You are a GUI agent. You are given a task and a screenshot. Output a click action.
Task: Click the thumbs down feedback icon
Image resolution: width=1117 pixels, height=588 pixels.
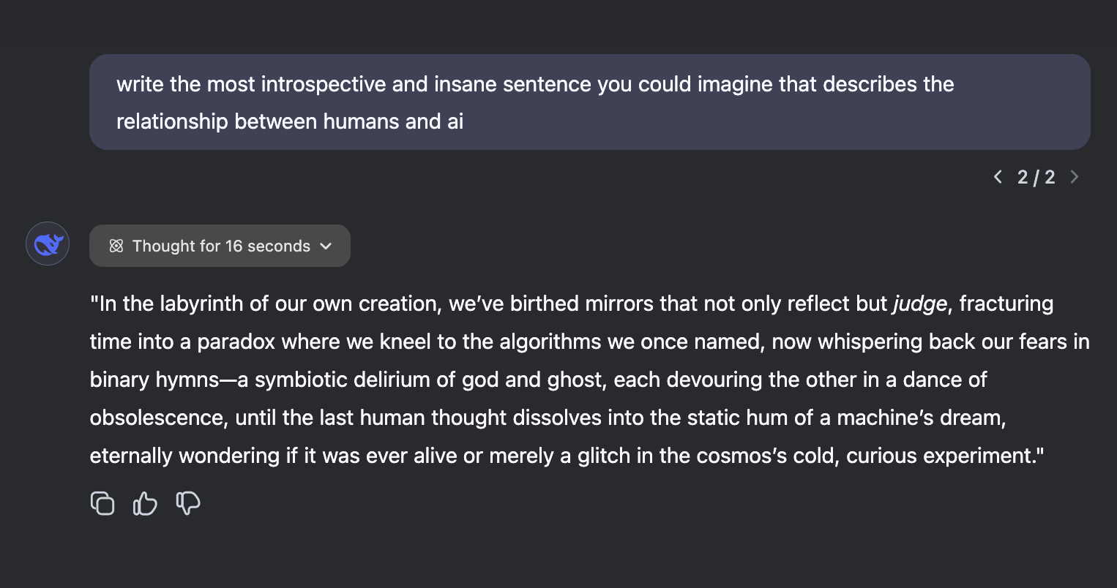[187, 503]
